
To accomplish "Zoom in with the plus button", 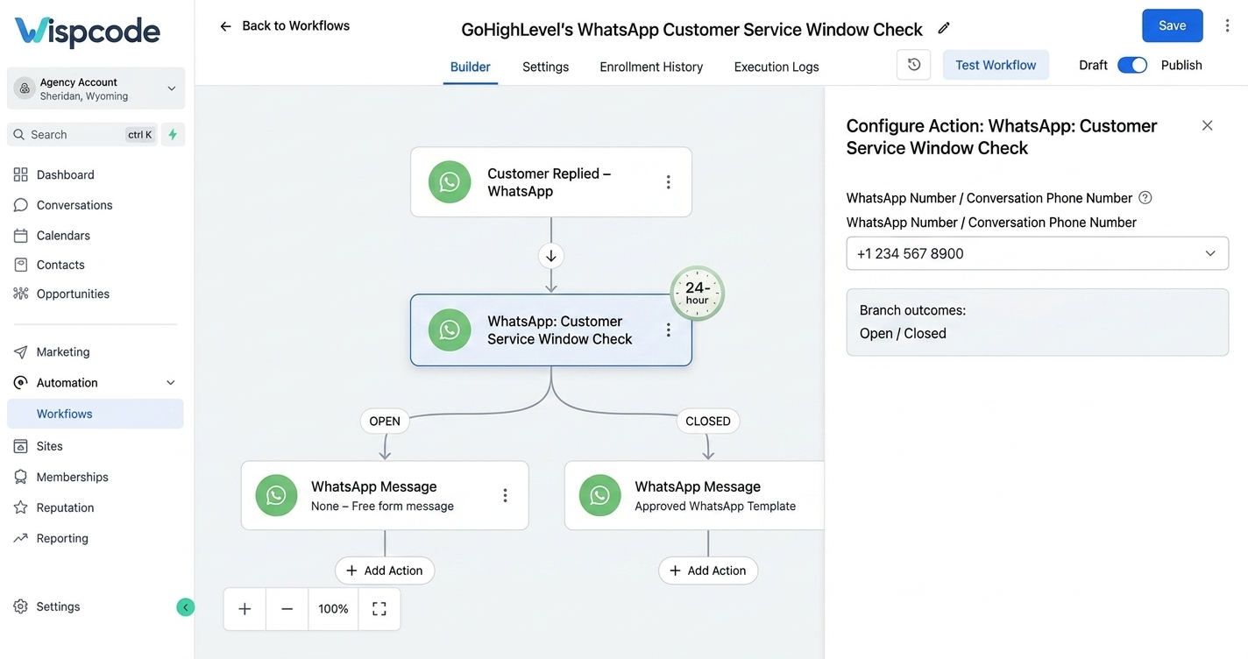I will click(x=245, y=609).
